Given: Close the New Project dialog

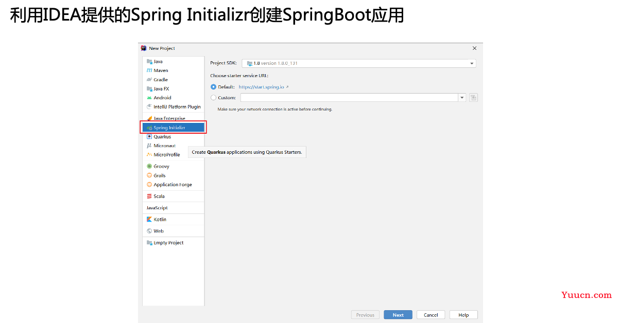Looking at the screenshot, I should [x=474, y=48].
